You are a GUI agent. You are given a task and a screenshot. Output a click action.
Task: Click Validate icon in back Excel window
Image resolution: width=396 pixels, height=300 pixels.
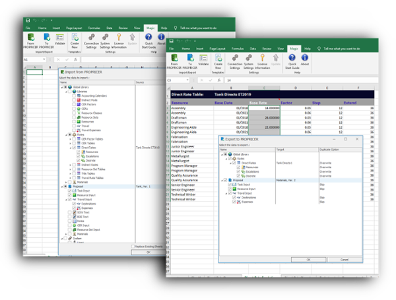click(59, 38)
